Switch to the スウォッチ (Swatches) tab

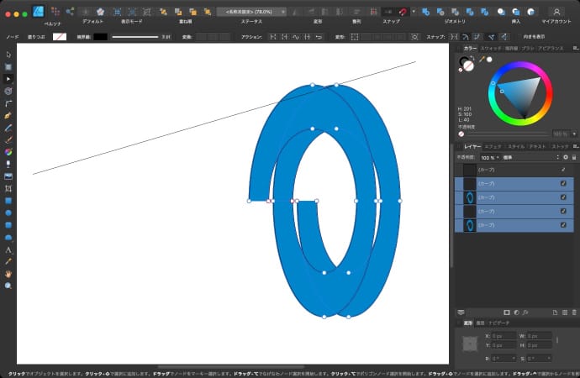tap(490, 49)
